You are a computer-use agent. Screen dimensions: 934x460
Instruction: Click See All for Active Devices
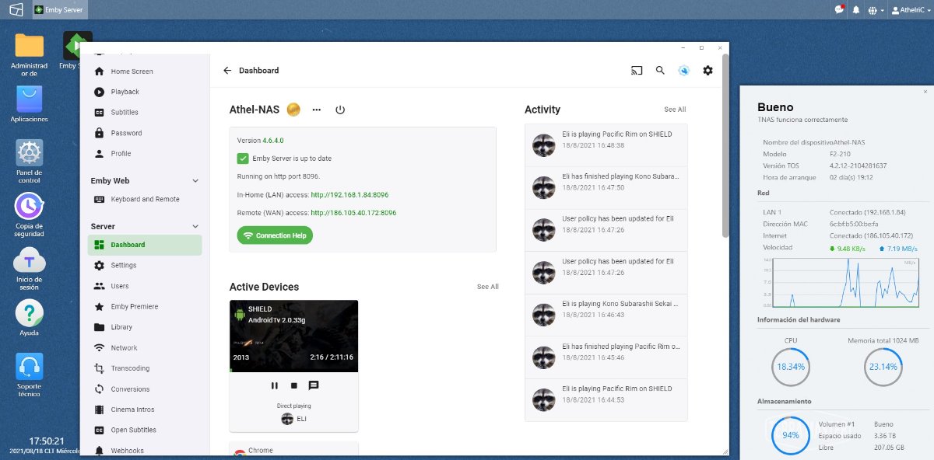pos(488,287)
